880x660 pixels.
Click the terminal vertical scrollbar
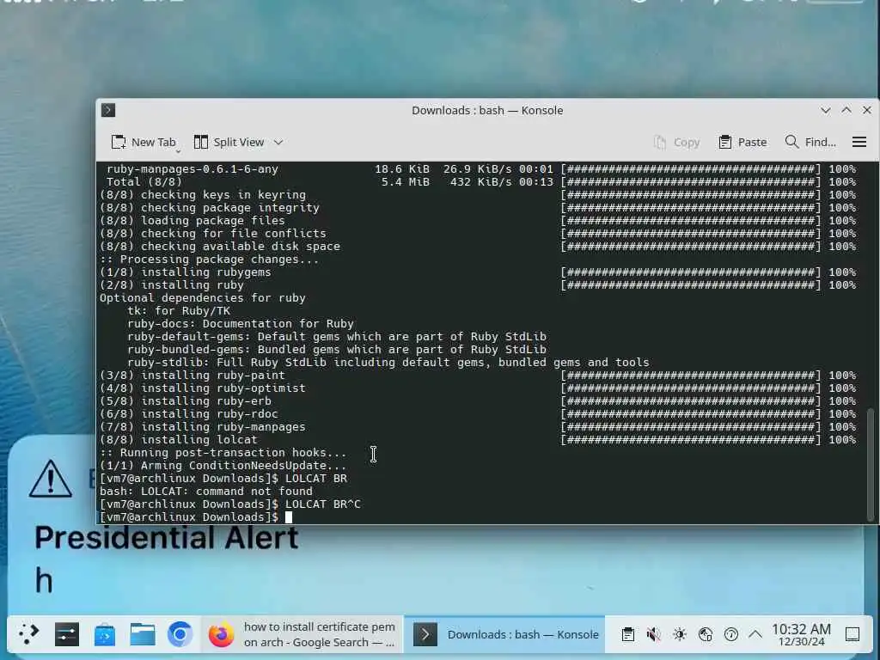tap(871, 463)
